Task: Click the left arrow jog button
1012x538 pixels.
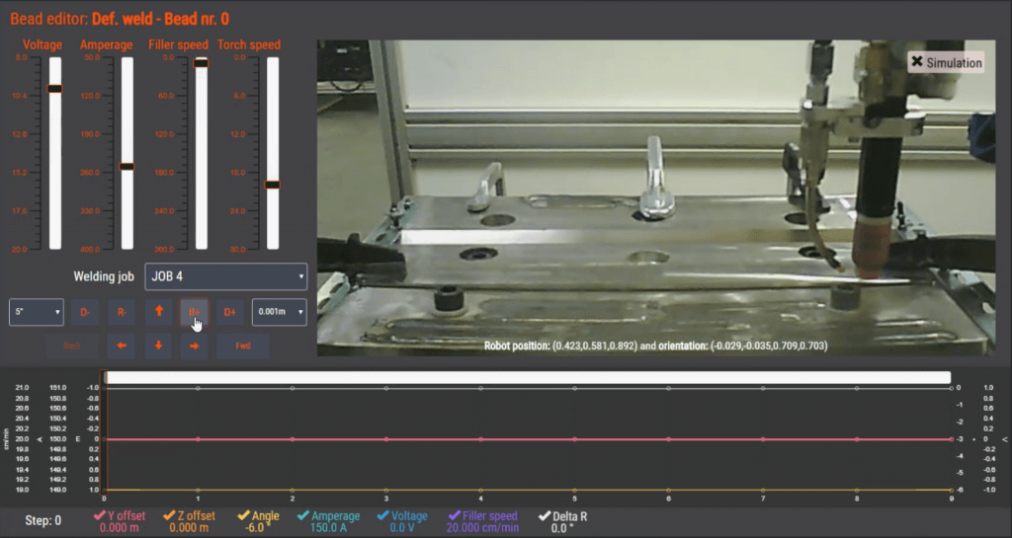Action: [x=122, y=346]
